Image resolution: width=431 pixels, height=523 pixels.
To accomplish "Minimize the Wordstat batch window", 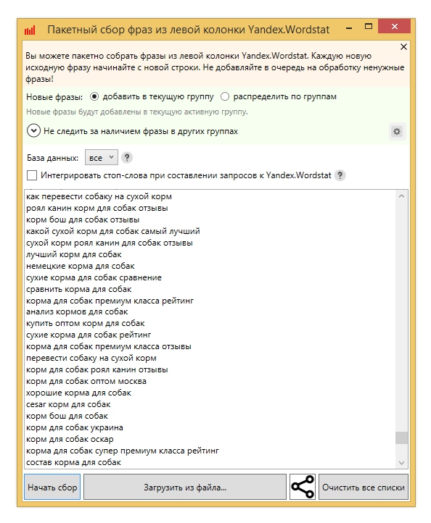I will tap(349, 29).
